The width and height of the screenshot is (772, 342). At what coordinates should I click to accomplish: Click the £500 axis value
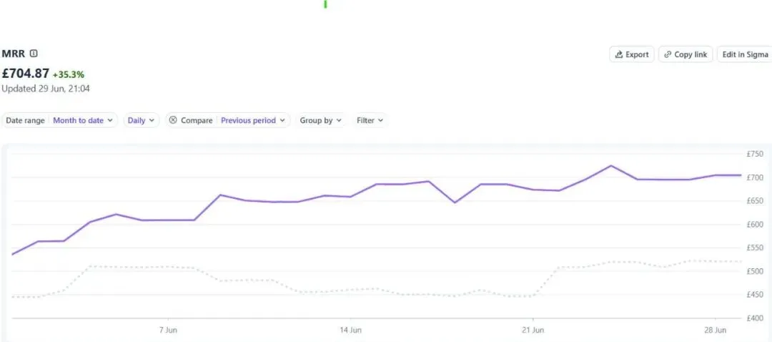[755, 272]
